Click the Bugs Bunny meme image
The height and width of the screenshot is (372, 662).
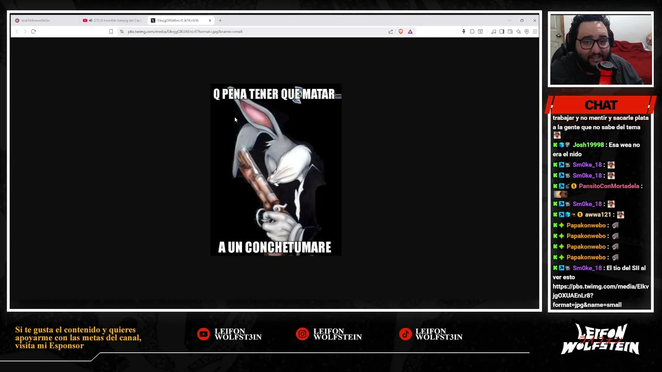point(276,170)
